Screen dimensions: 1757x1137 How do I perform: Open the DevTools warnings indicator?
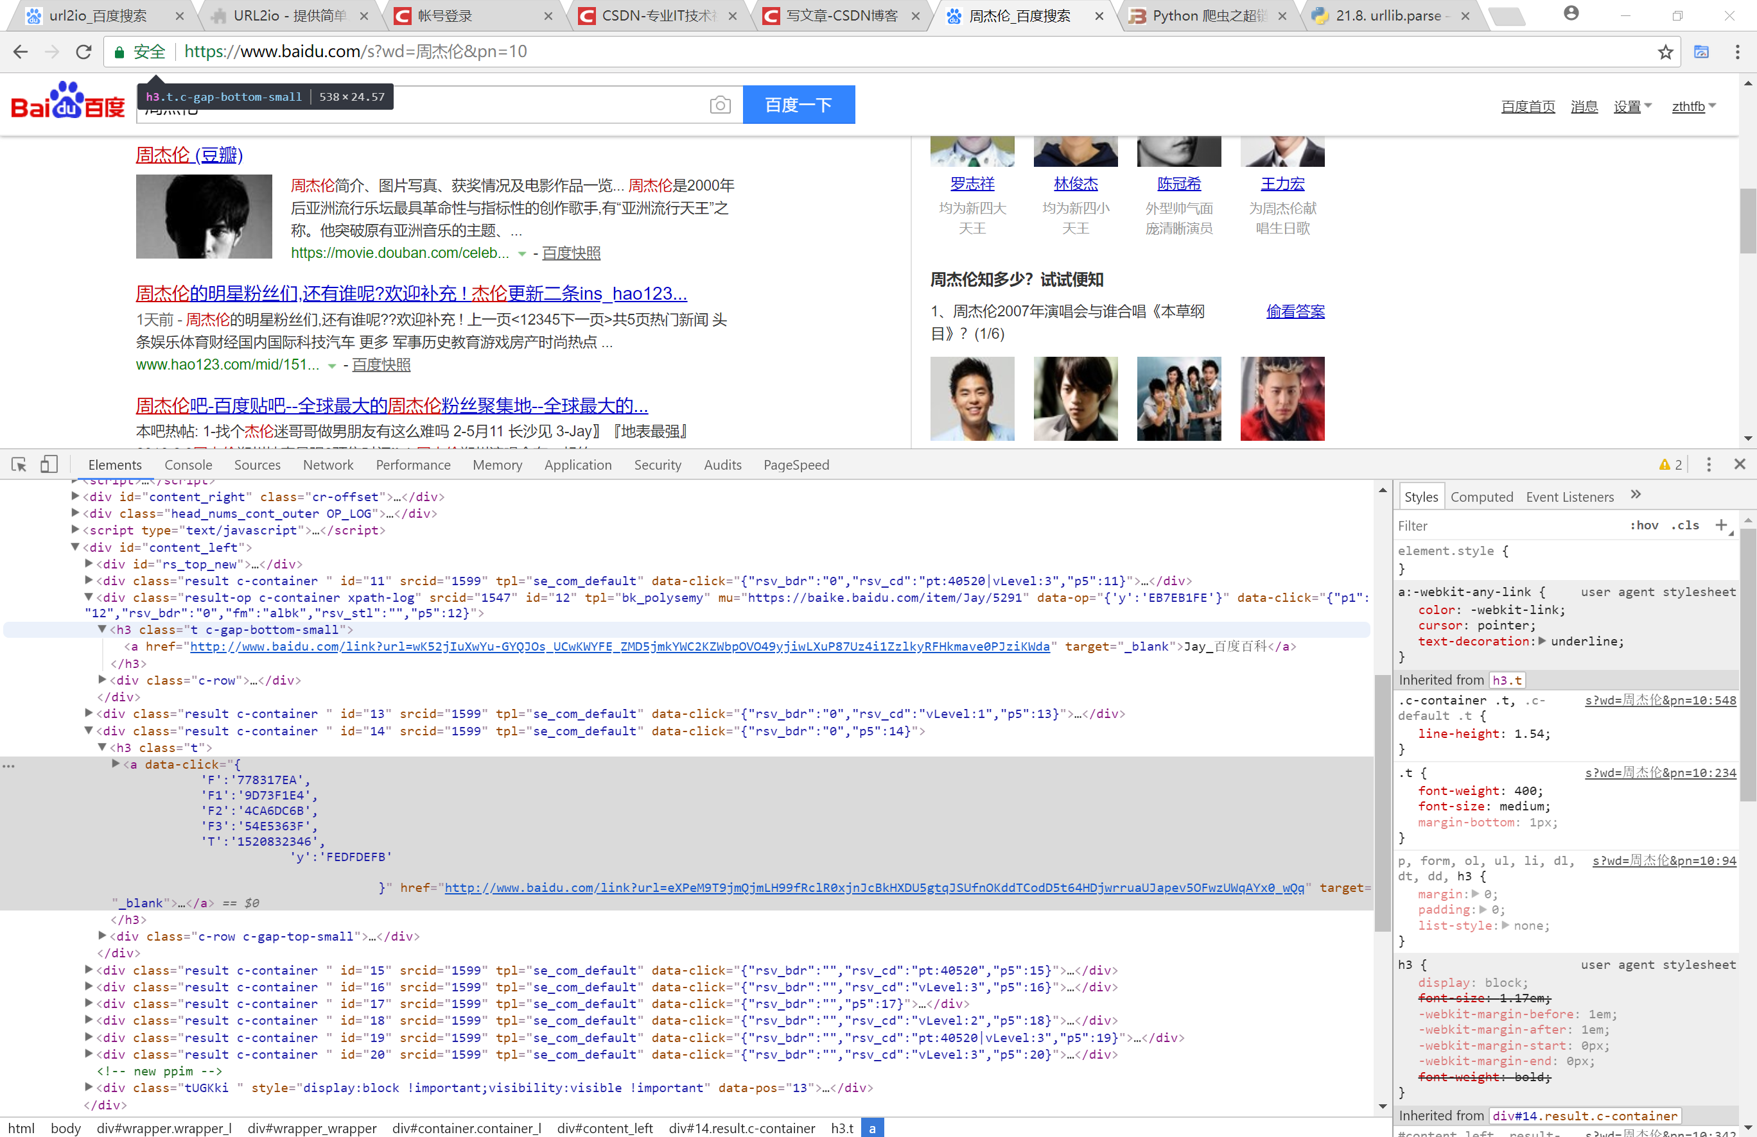[1670, 465]
